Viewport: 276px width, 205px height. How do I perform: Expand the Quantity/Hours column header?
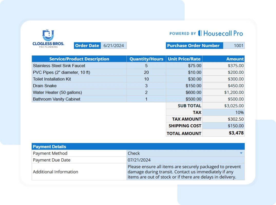click(x=146, y=59)
